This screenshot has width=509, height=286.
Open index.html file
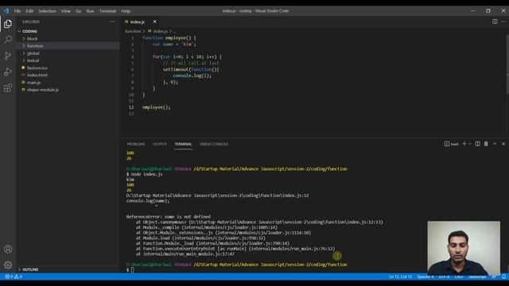pyautogui.click(x=37, y=75)
